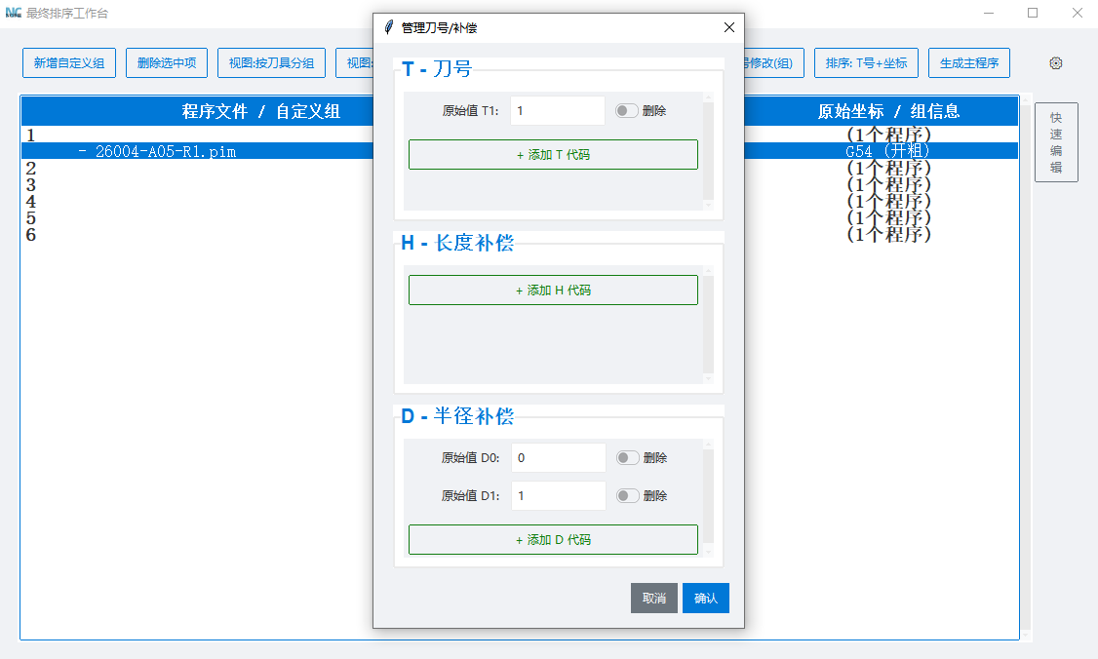Click the 排序: T号+坐标 button
This screenshot has width=1098, height=659.
point(864,62)
